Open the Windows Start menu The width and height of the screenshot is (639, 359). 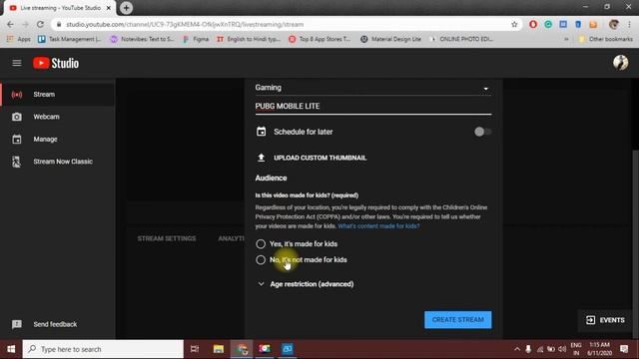11,349
